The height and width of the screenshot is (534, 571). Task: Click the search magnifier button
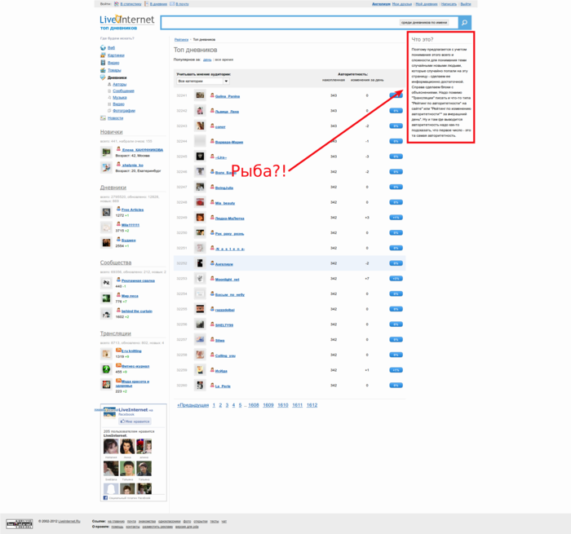pyautogui.click(x=464, y=23)
